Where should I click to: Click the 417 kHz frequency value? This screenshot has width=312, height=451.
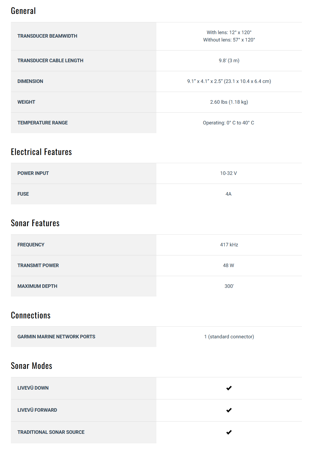[229, 245]
